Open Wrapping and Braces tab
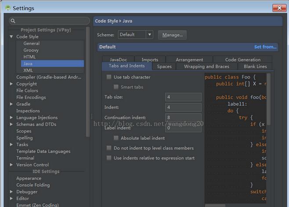289x207 pixels. [206, 66]
